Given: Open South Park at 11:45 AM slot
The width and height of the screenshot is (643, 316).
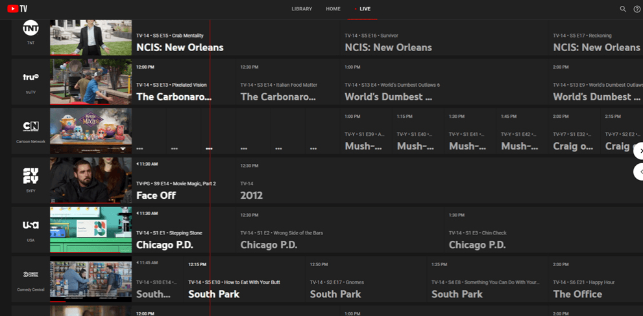Looking at the screenshot, I should [158, 279].
